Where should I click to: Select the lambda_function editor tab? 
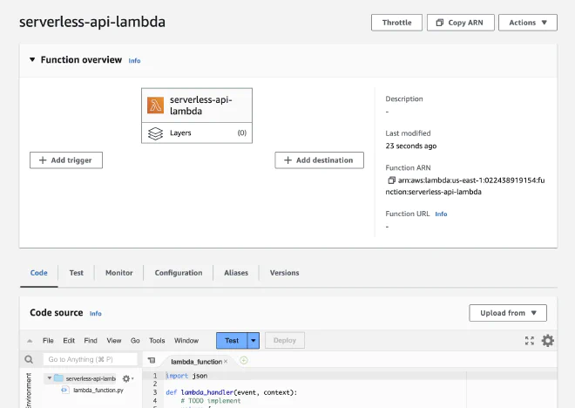coord(196,362)
